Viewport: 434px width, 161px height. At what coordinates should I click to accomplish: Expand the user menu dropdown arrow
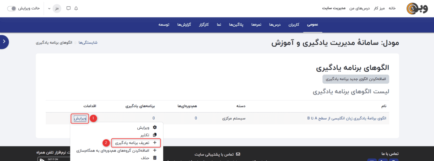click(x=49, y=8)
